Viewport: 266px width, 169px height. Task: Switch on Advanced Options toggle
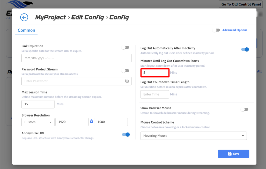216,30
